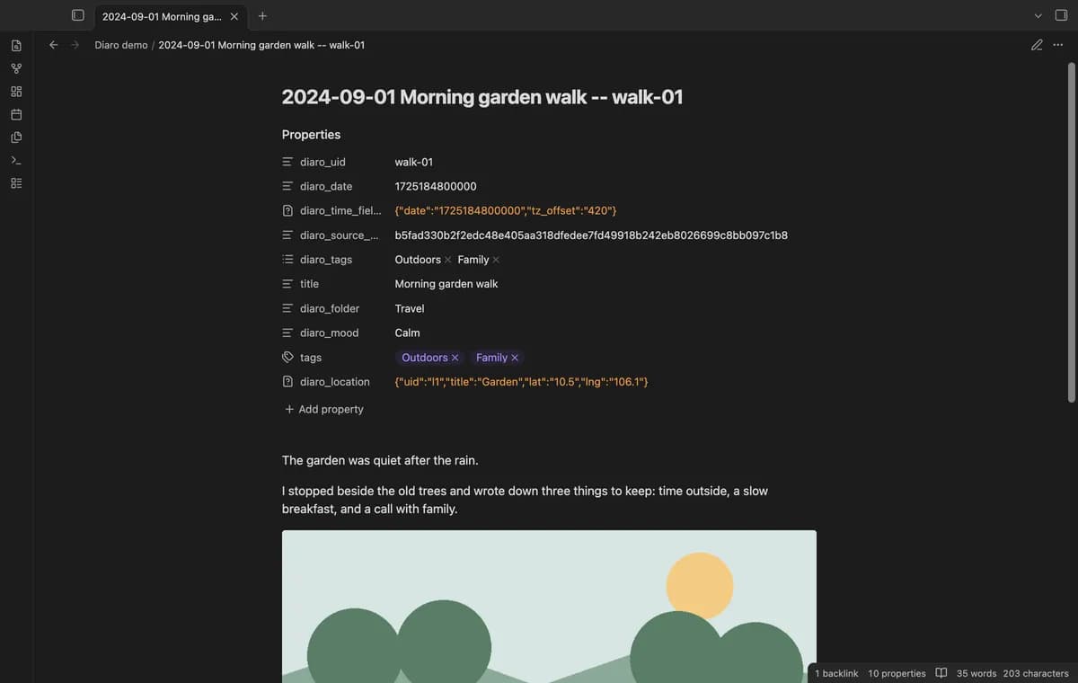Image resolution: width=1078 pixels, height=683 pixels.
Task: Click the diaro_location Garden JSON value
Action: click(522, 382)
